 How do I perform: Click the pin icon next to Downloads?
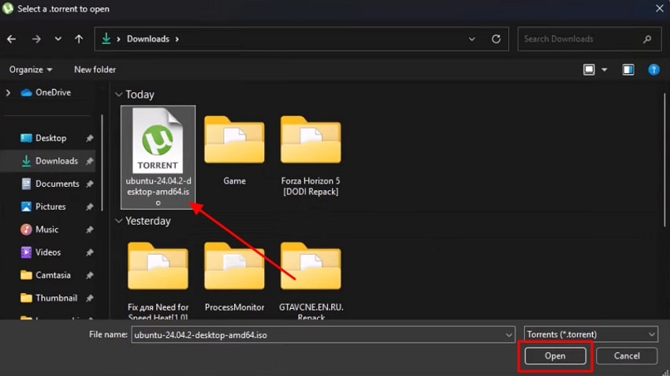click(x=89, y=162)
